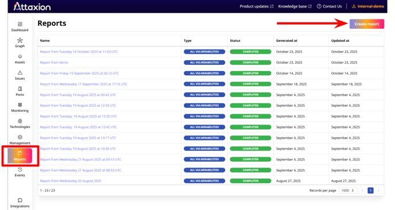395x210 pixels.
Task: Open the Ports sidebar icon
Action: click(x=20, y=88)
